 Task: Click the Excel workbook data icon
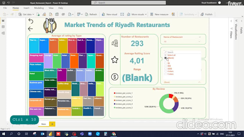click(38, 14)
